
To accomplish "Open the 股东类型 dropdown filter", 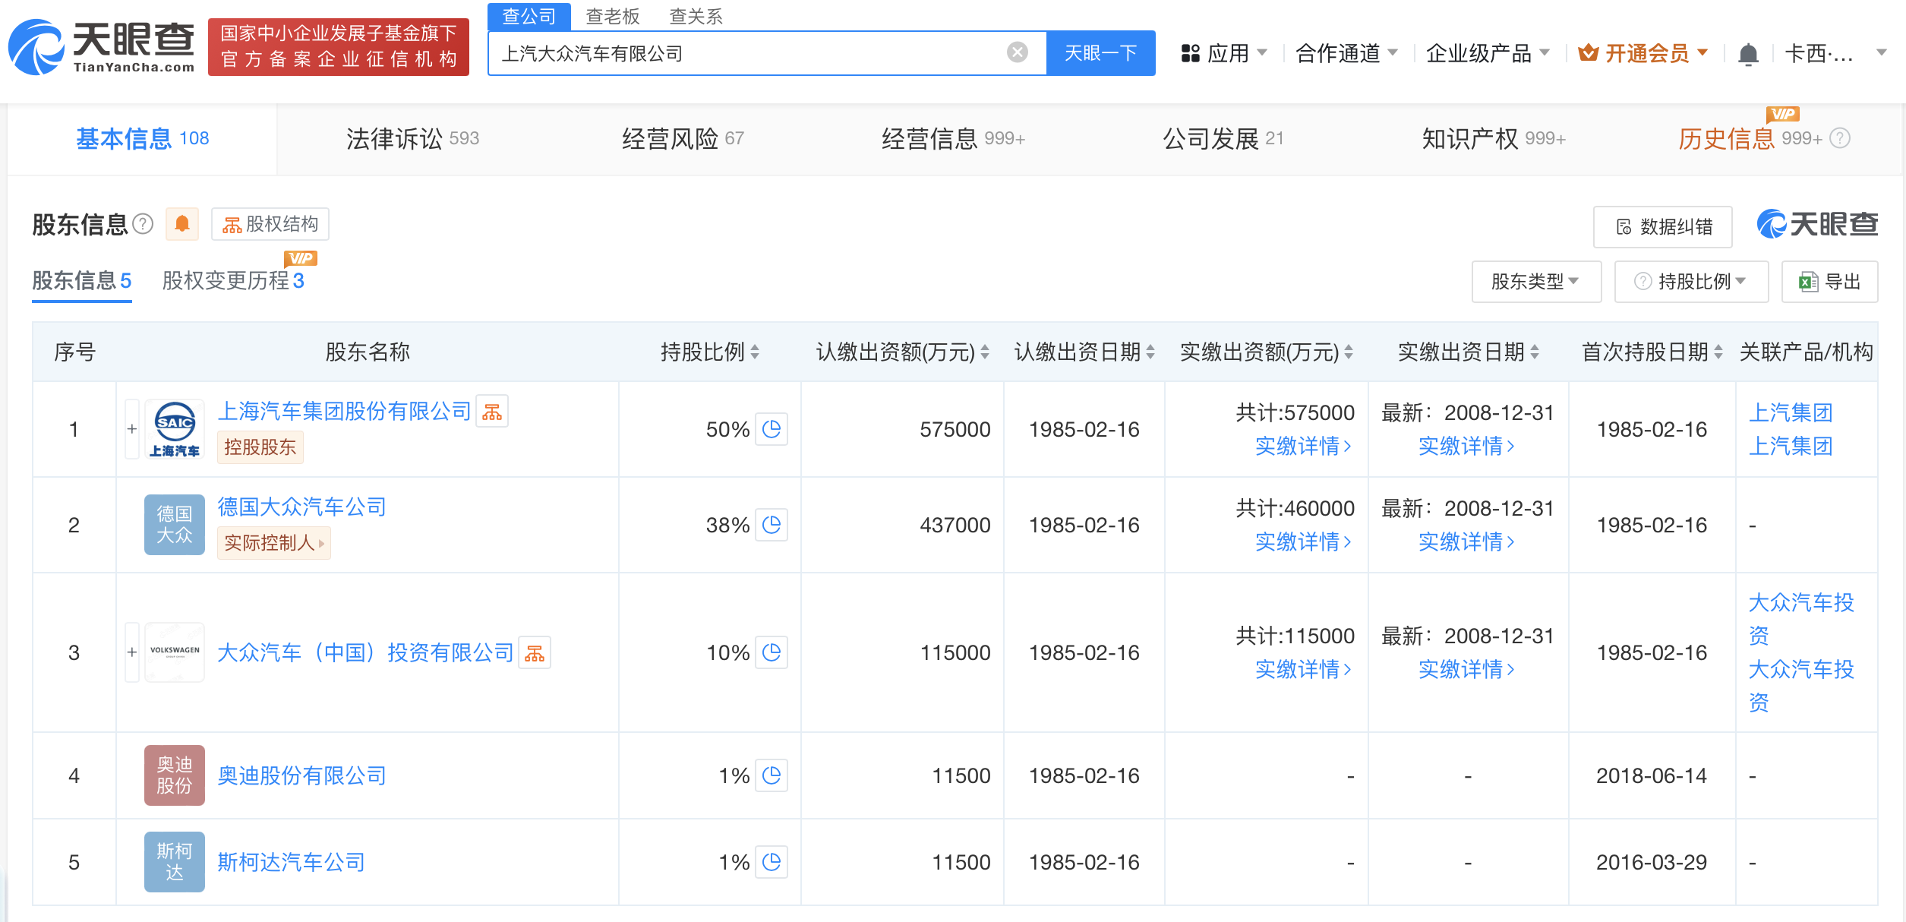I will click(x=1535, y=282).
